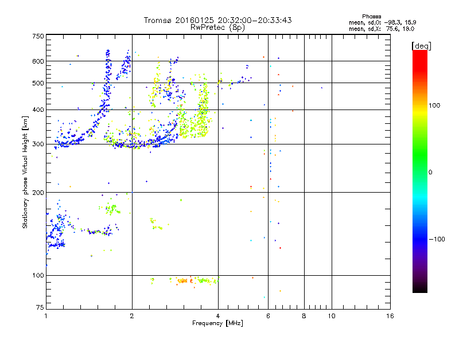Click y-axis tick label '300'
The height and width of the screenshot is (344, 459).
pyautogui.click(x=38, y=144)
